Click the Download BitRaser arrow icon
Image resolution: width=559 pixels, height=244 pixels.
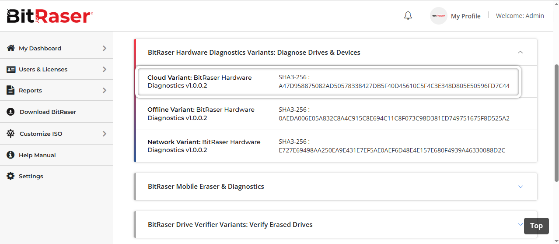[11, 112]
